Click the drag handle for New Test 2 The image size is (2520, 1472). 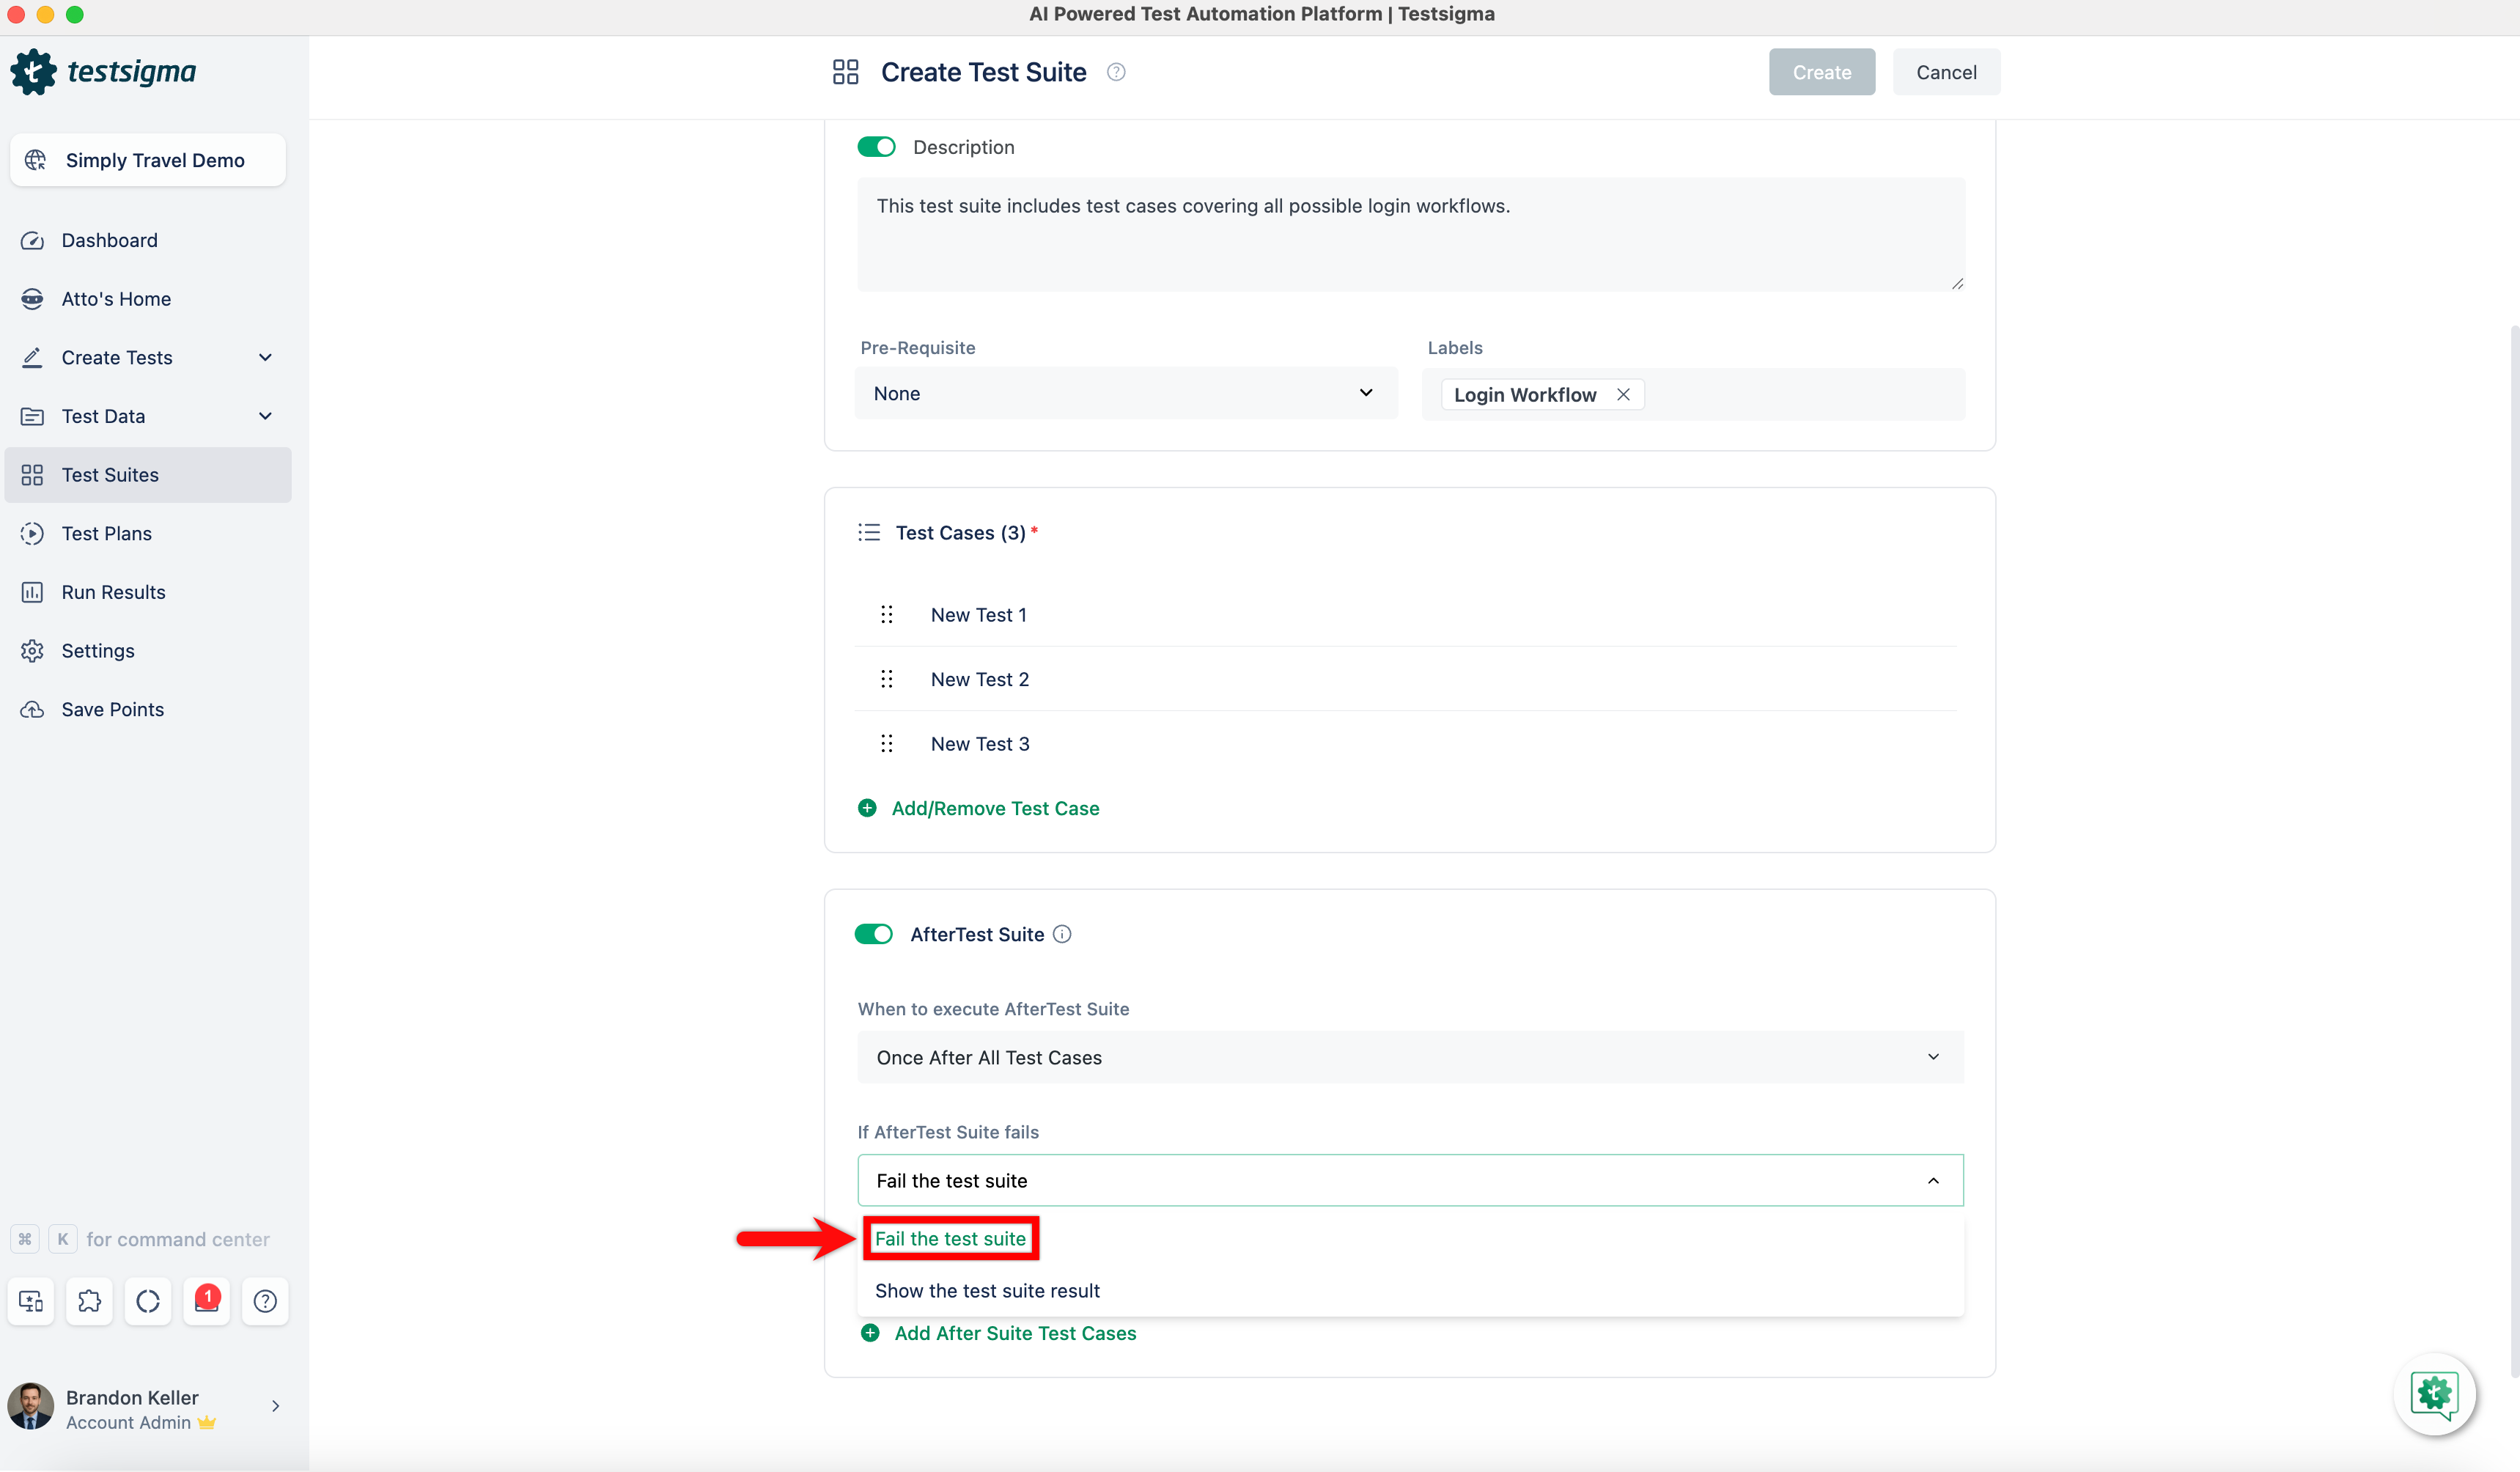tap(886, 679)
